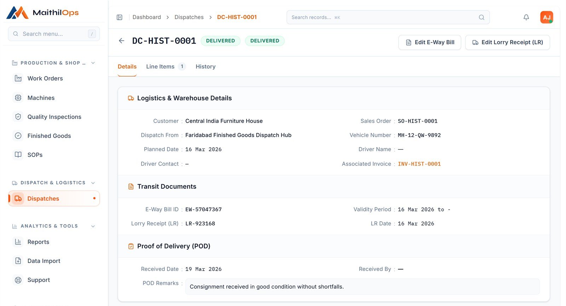Click the Support lifebuoy icon
Image resolution: width=566 pixels, height=306 pixels.
pos(18,280)
